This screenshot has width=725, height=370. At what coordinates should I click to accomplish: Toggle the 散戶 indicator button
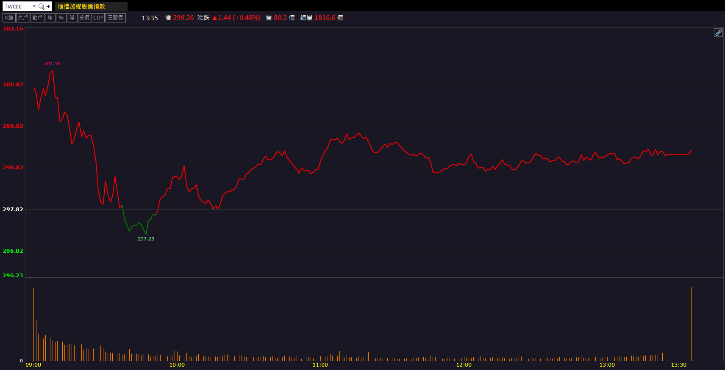[x=37, y=18]
